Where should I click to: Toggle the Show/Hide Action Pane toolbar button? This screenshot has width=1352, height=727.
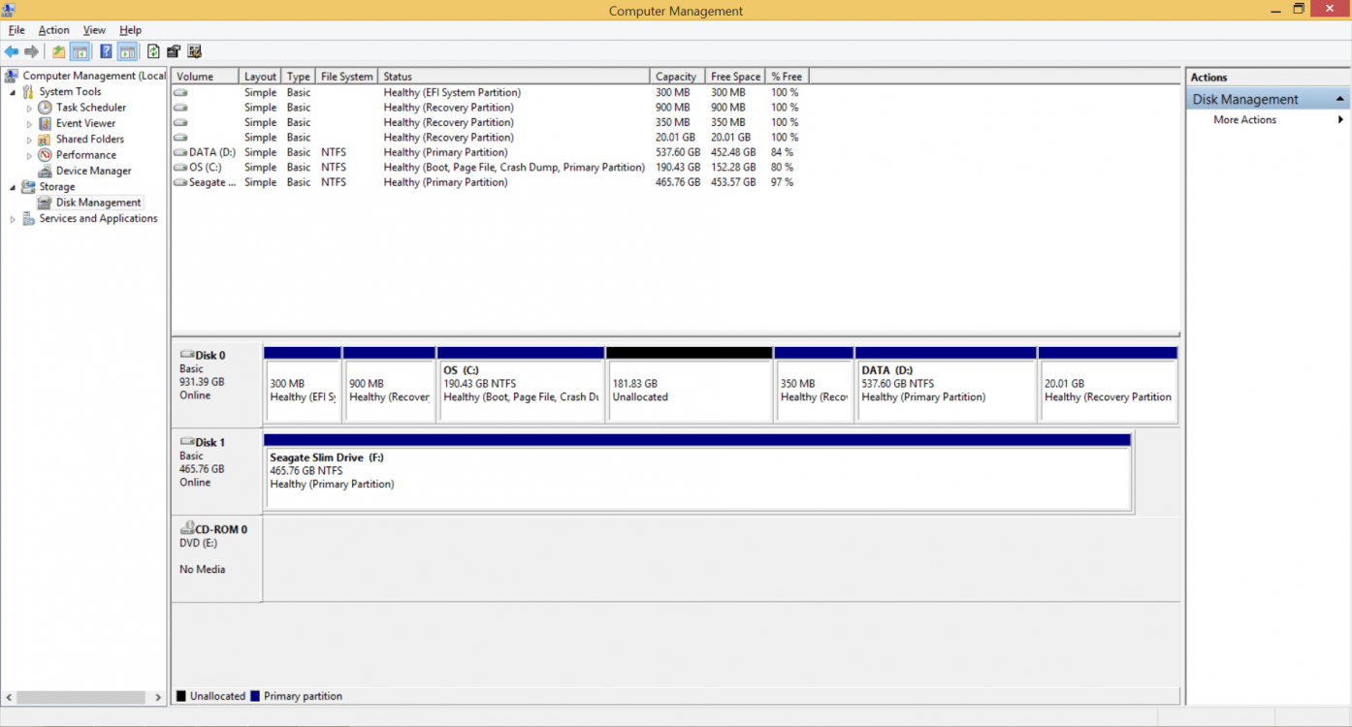[x=127, y=51]
